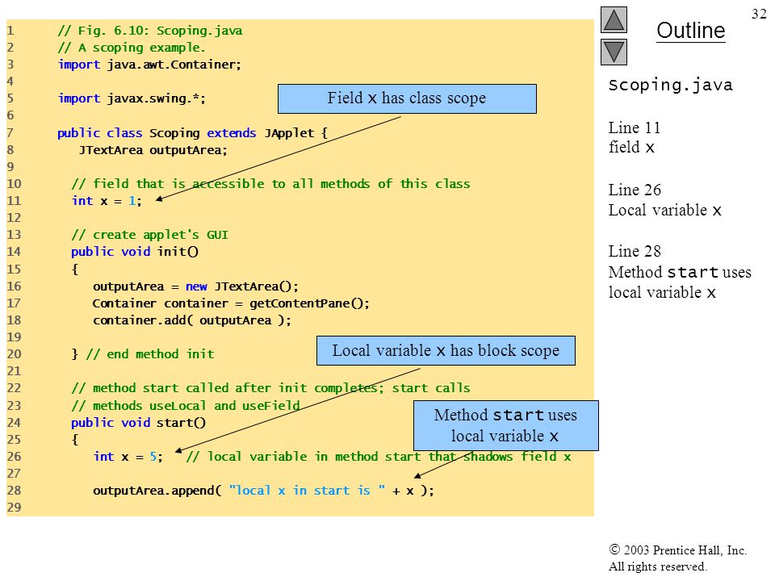Click the '// Fig. 6.10: Scoping.java' comment
Screen dimensions: 775x581
tap(150, 31)
